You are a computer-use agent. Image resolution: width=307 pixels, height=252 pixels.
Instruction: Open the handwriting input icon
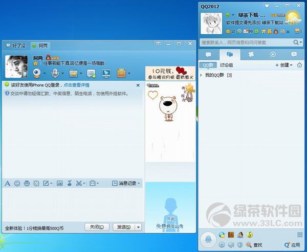click(x=46, y=184)
